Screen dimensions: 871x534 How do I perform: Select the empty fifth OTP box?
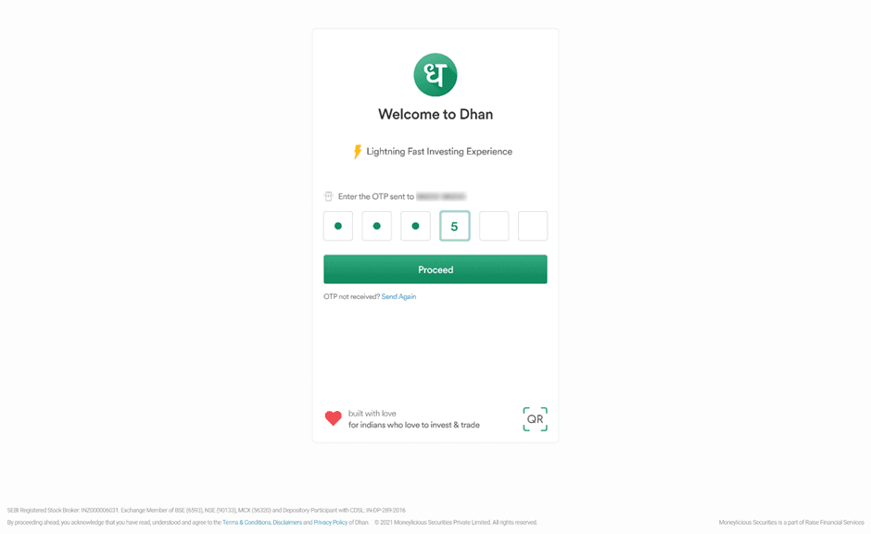[x=494, y=226]
